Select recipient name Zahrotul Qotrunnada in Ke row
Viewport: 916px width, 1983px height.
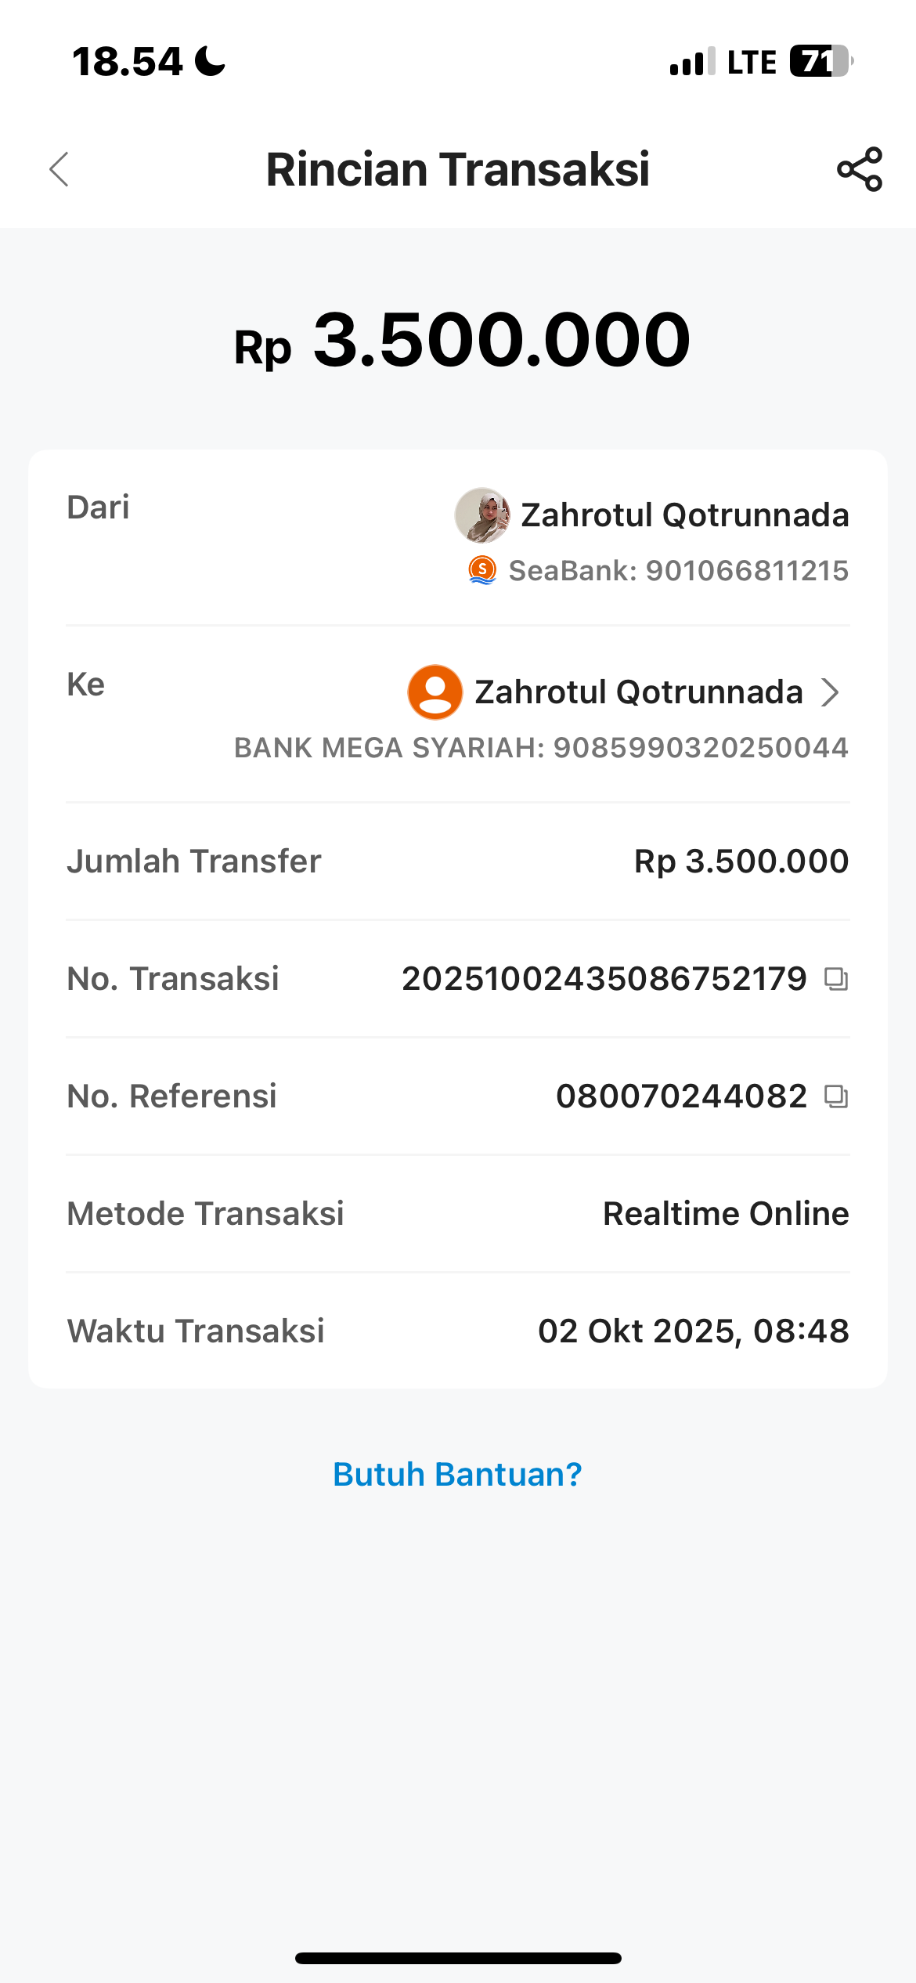639,692
